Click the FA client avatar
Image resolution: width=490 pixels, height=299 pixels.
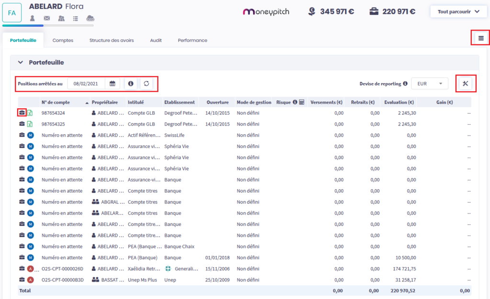pos(11,13)
